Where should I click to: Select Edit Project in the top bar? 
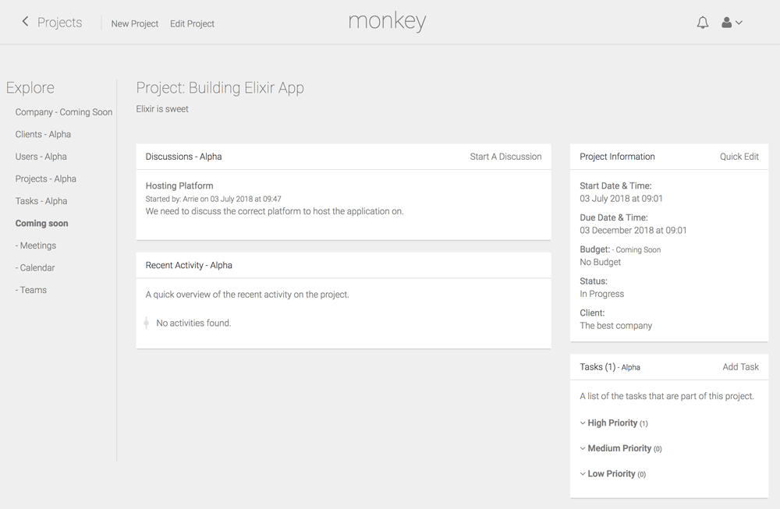point(192,23)
